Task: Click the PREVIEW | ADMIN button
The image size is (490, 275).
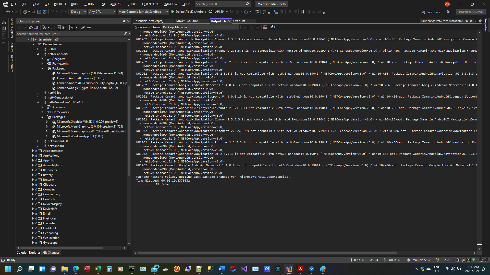Action: (471, 11)
